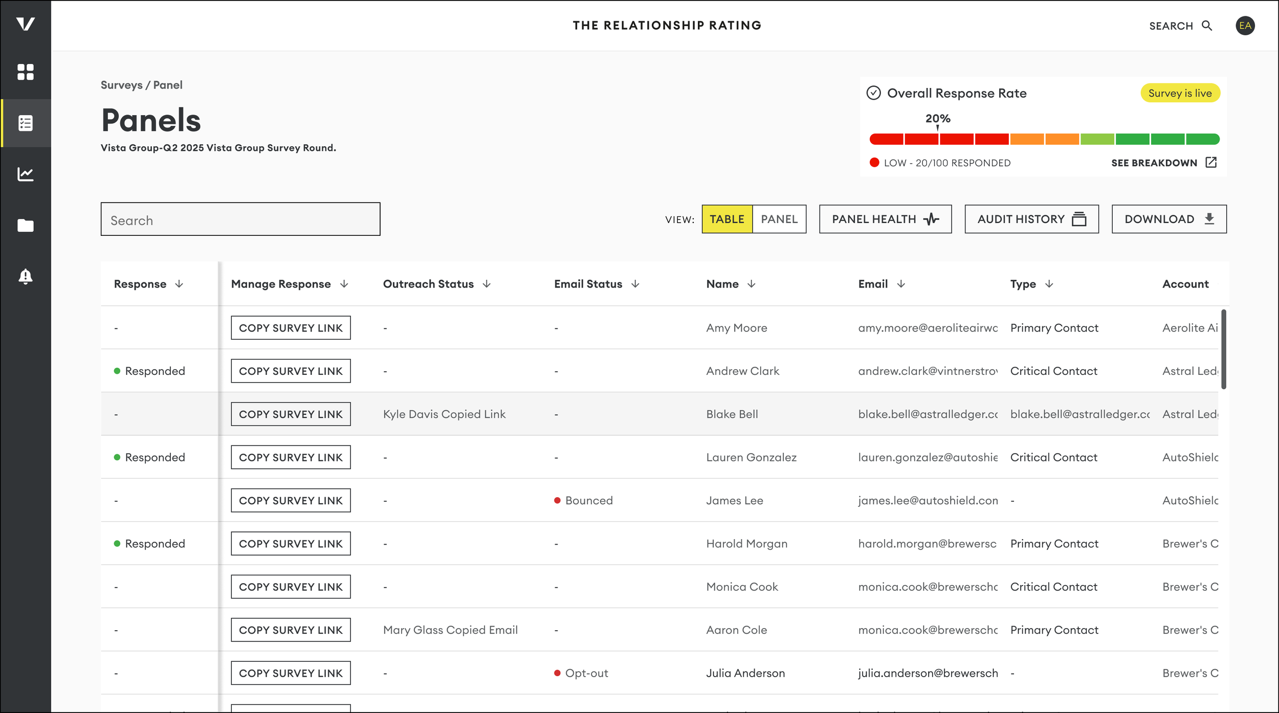Click See Breakdown link
Screen dimensions: 1279x713
1155,163
